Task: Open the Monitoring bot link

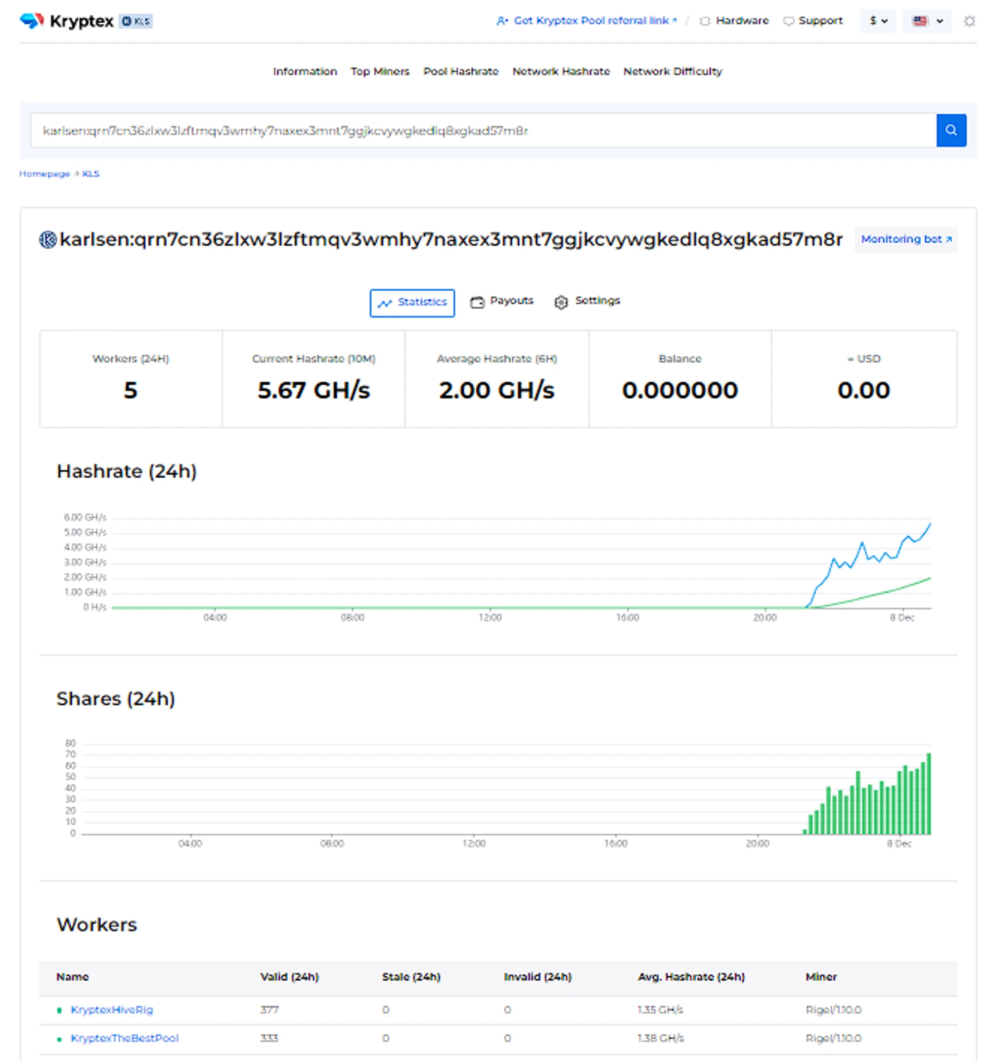Action: [x=905, y=239]
